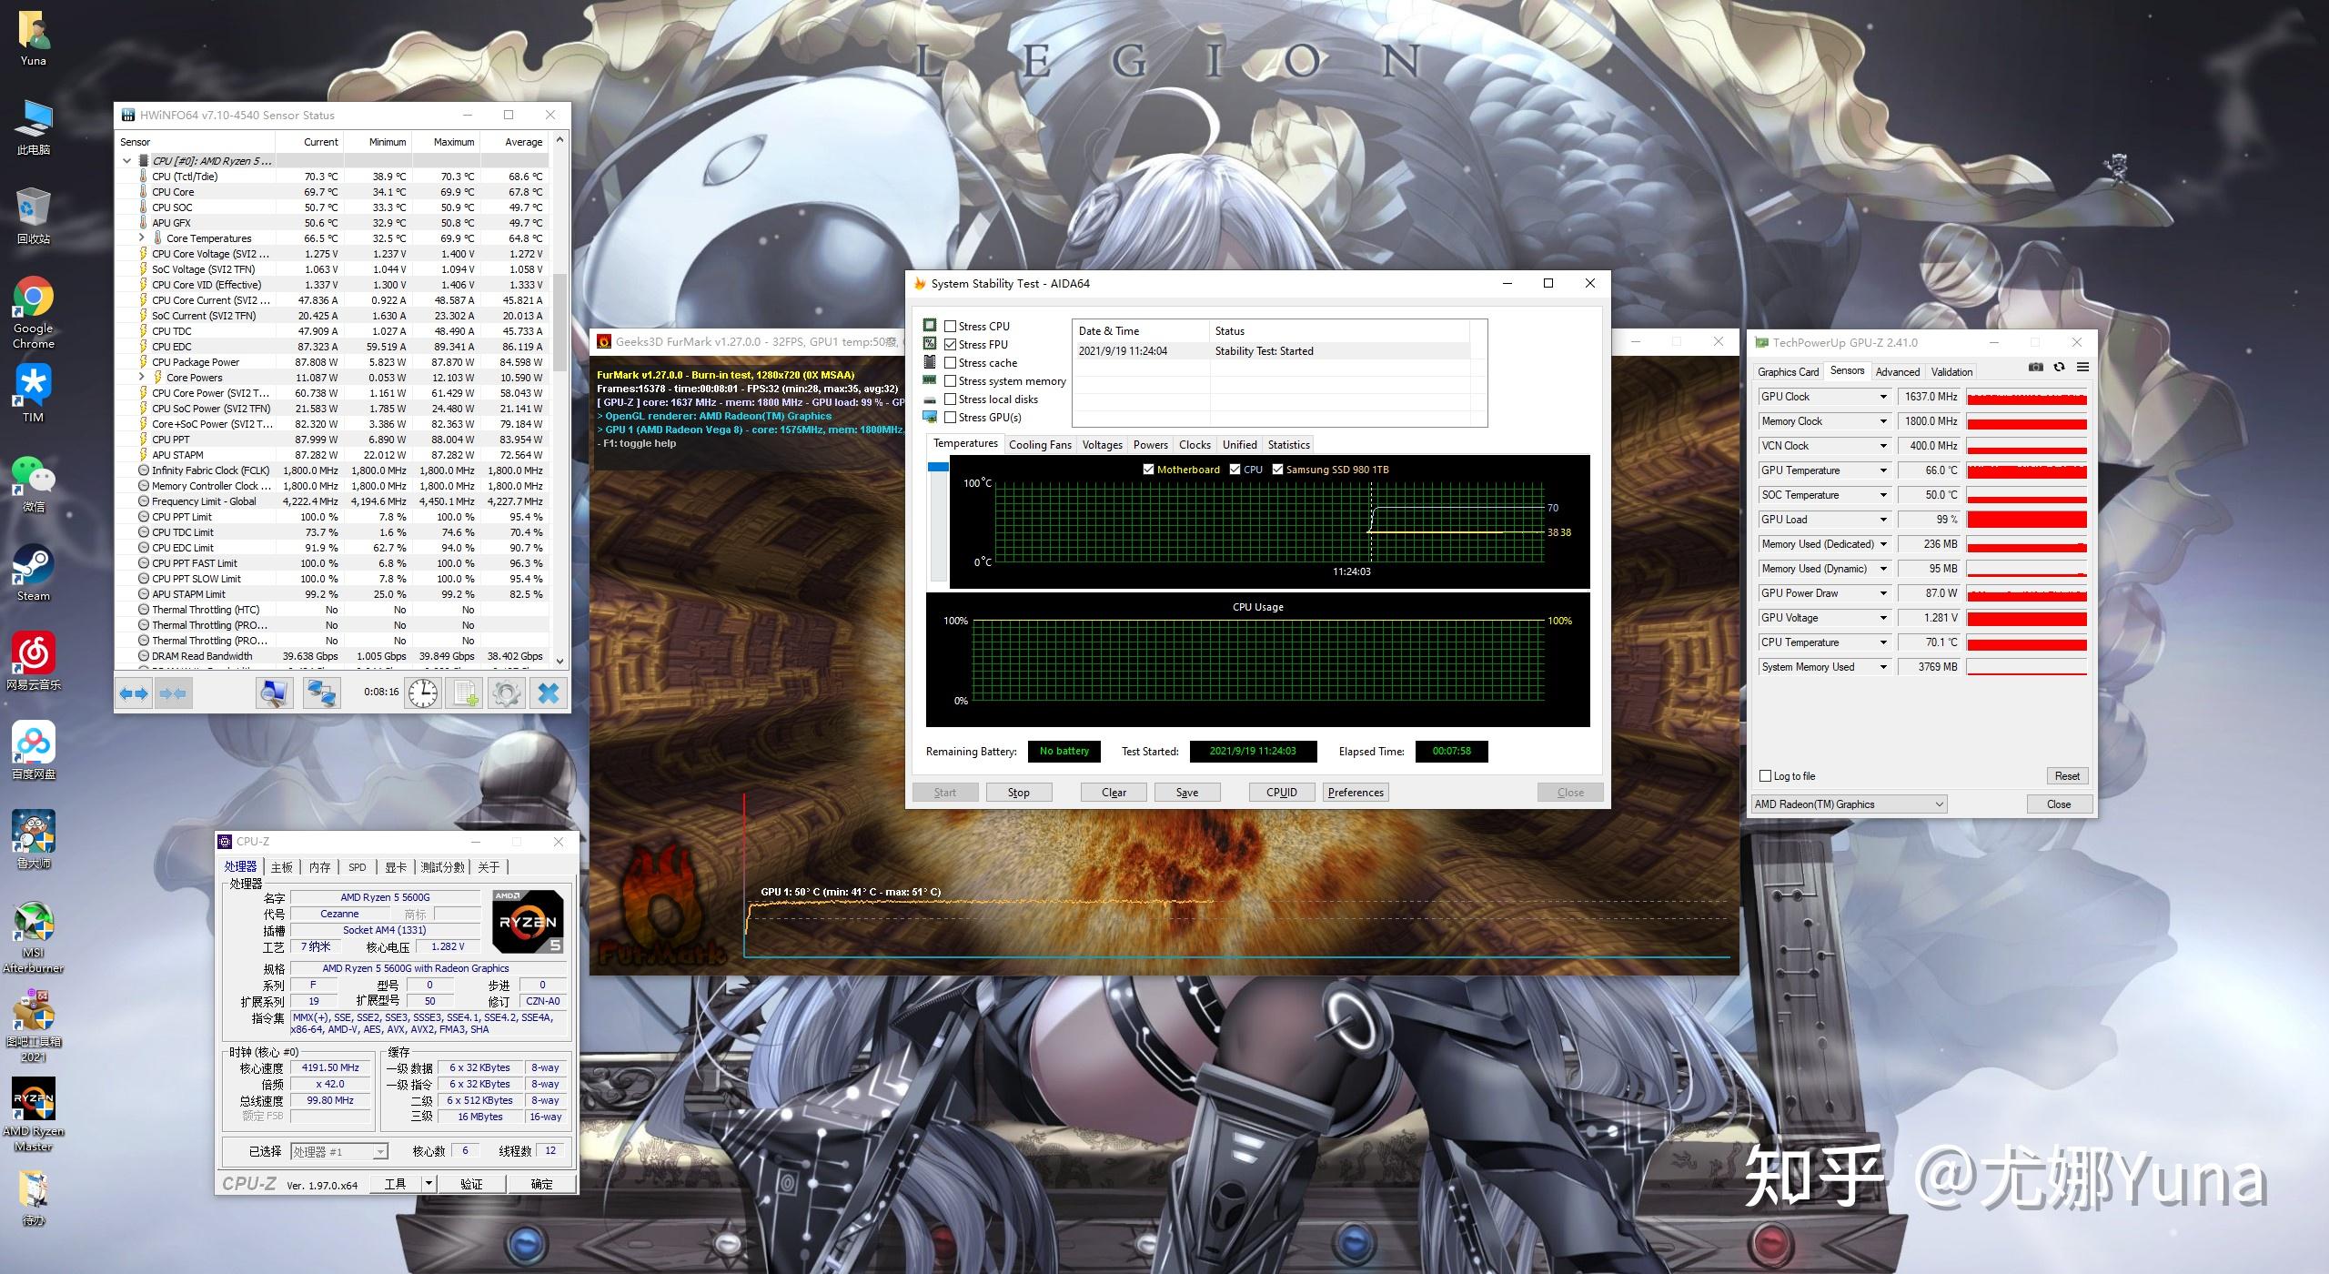This screenshot has width=2329, height=1274.
Task: Switch to the GPU-Z Advanced tab
Action: pos(1897,372)
